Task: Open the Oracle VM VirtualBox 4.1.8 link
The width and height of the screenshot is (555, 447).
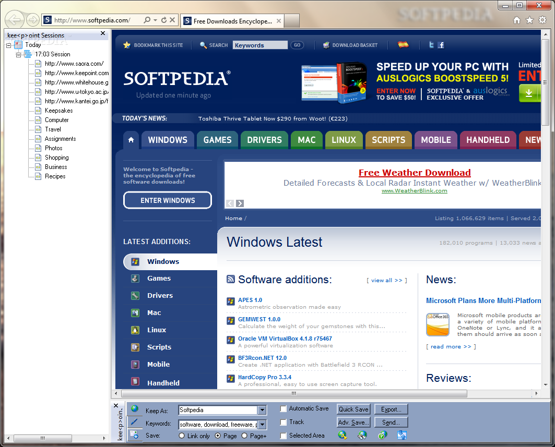Action: click(285, 339)
